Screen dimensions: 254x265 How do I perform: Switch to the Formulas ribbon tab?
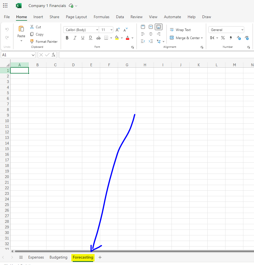click(101, 17)
